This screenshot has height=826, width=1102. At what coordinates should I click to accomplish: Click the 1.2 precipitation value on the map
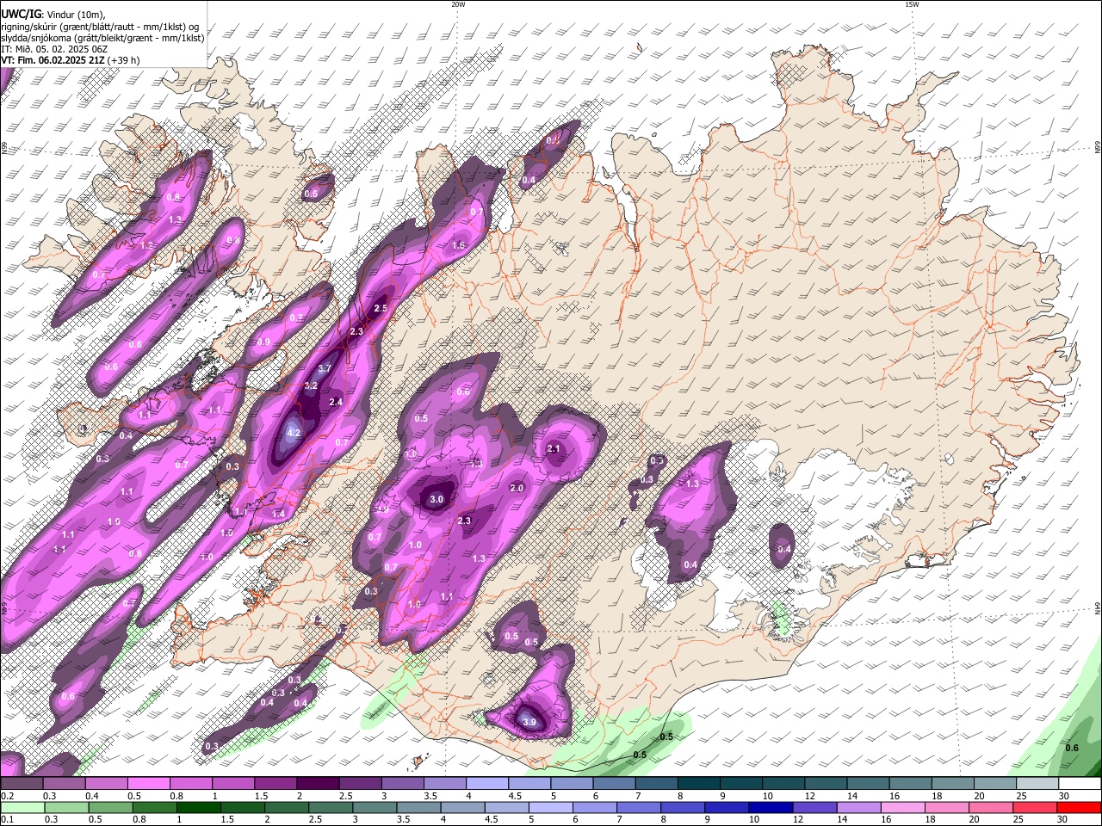146,245
